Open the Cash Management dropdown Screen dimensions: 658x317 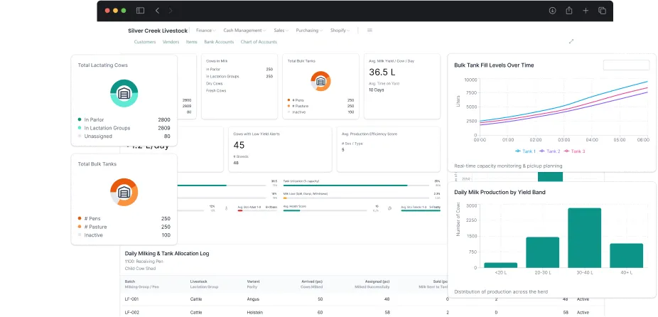(244, 31)
